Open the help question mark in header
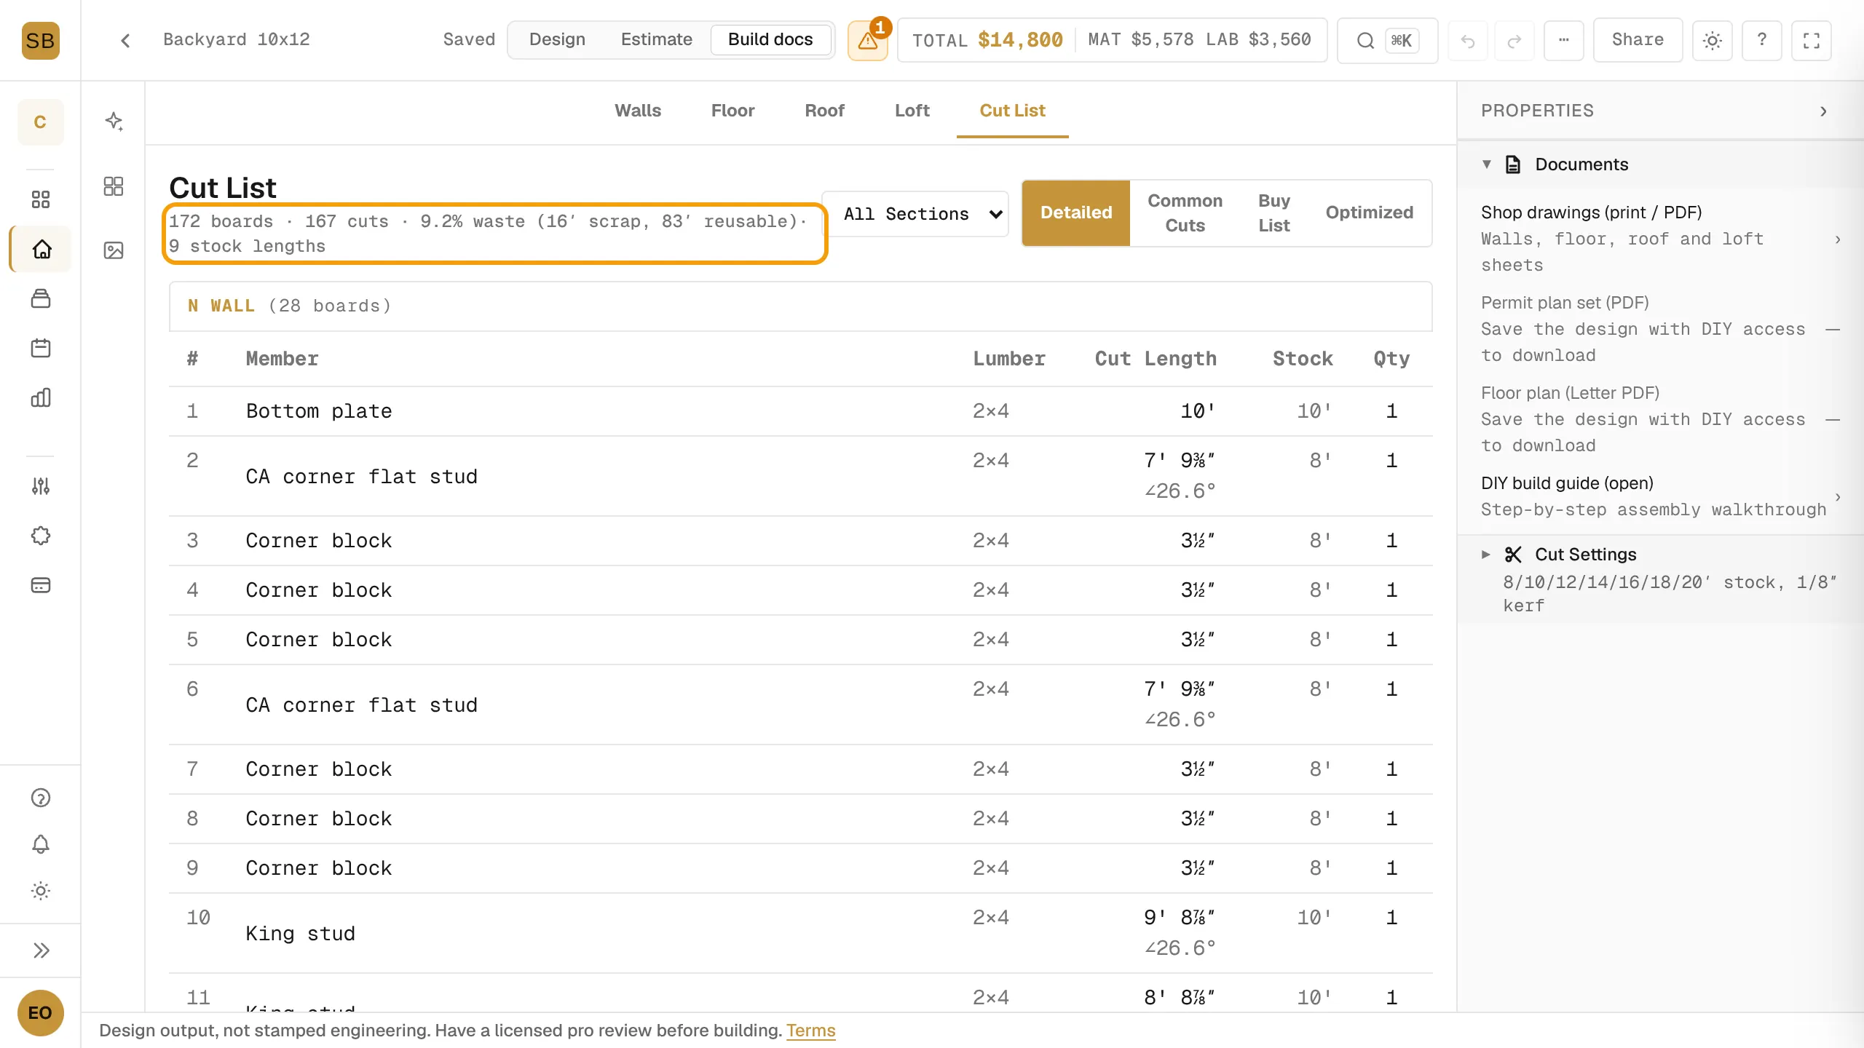 (x=1762, y=40)
